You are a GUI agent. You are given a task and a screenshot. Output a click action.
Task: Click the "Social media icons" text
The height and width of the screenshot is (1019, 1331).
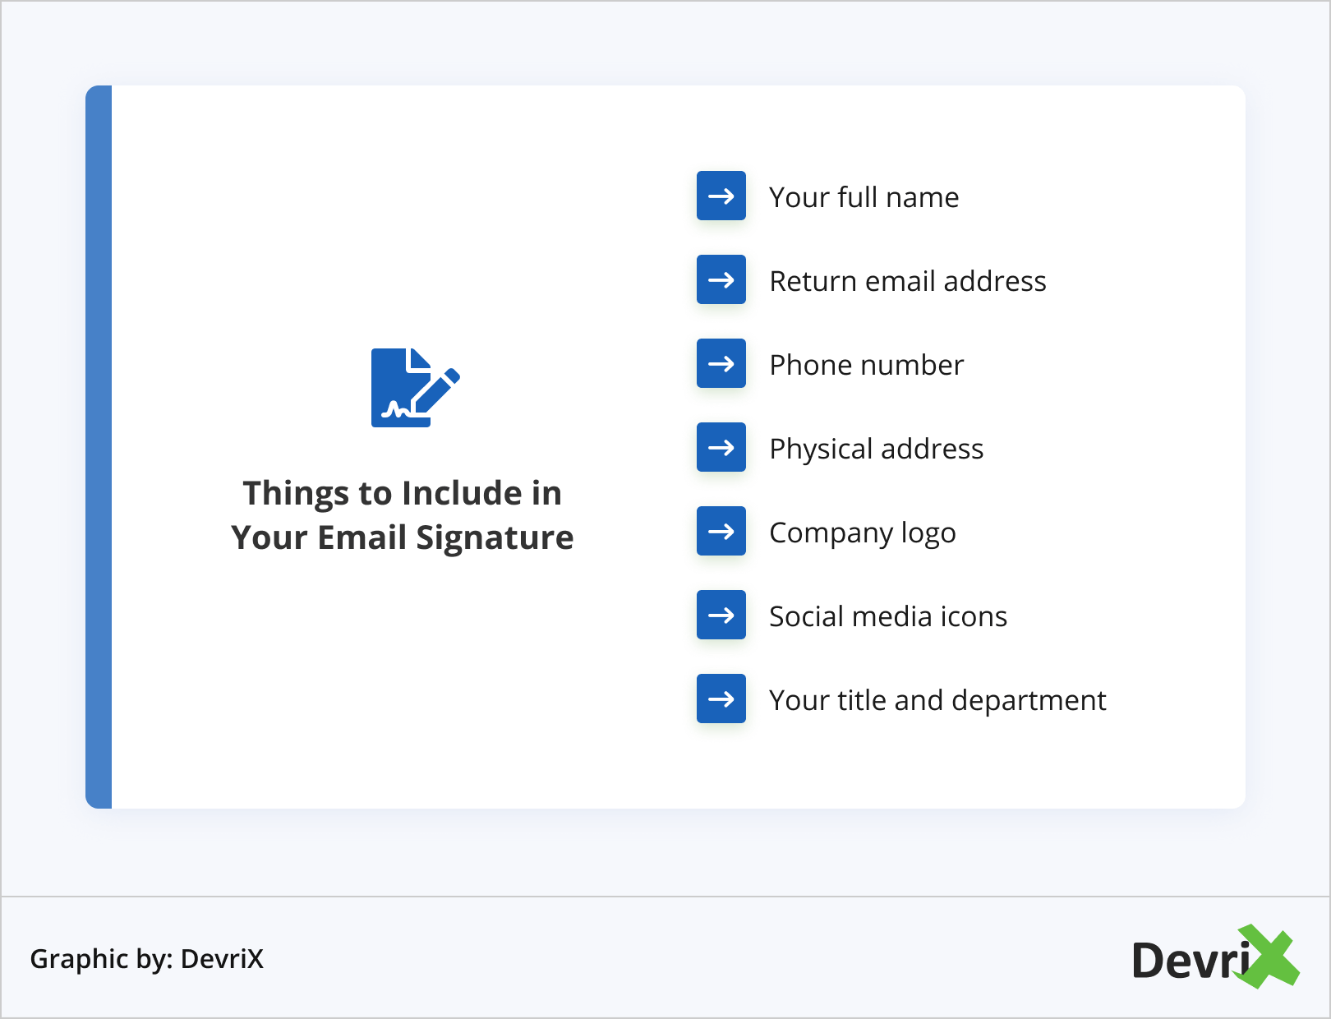click(x=887, y=617)
